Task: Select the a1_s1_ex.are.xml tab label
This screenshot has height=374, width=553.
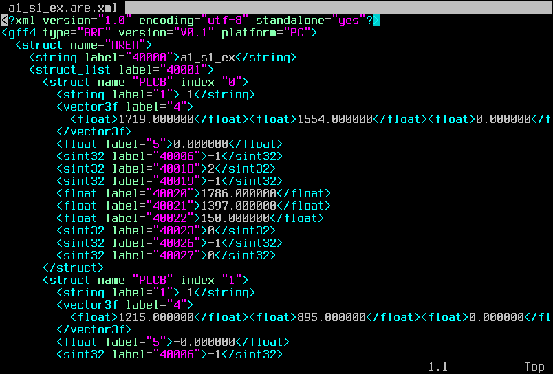Action: pyautogui.click(x=63, y=8)
